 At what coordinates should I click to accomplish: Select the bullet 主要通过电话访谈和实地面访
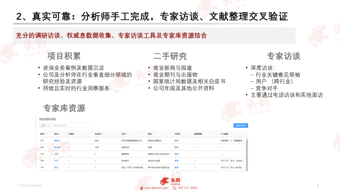click(287, 95)
